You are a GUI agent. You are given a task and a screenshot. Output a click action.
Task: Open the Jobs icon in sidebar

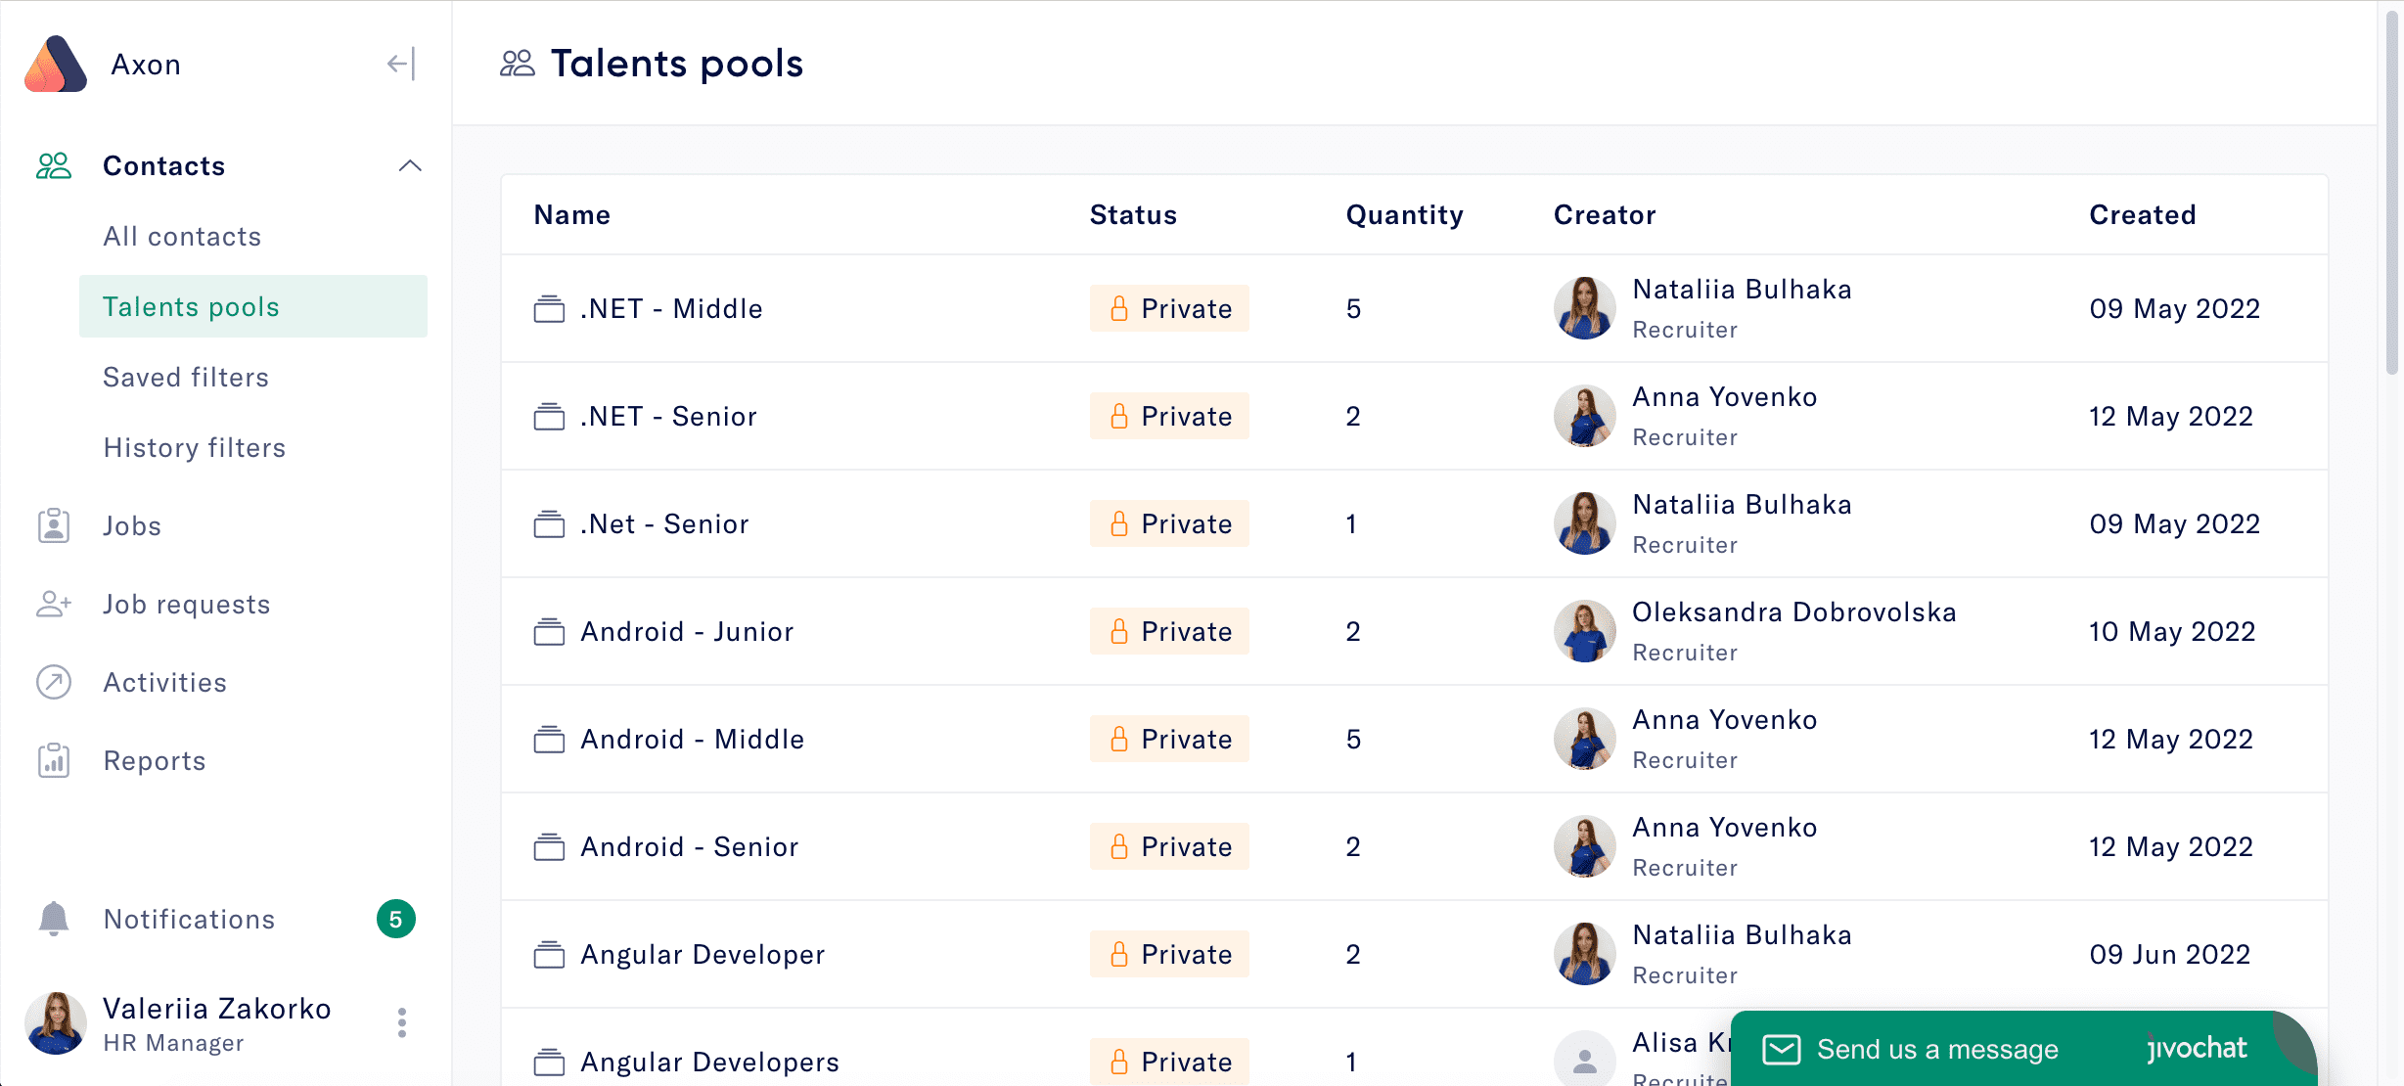click(x=54, y=525)
